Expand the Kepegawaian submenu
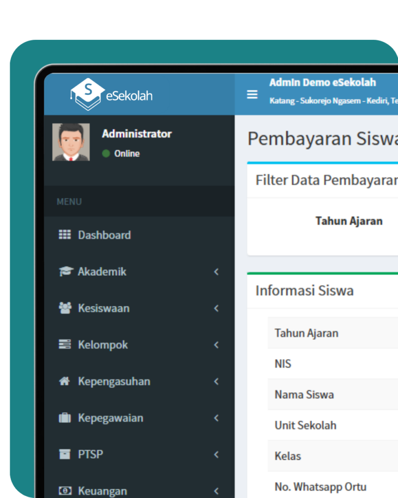Viewport: 398px width, 498px height. [x=216, y=417]
